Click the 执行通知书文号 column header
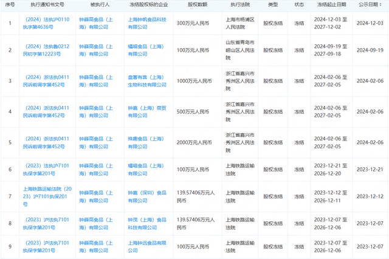 tap(47, 4)
